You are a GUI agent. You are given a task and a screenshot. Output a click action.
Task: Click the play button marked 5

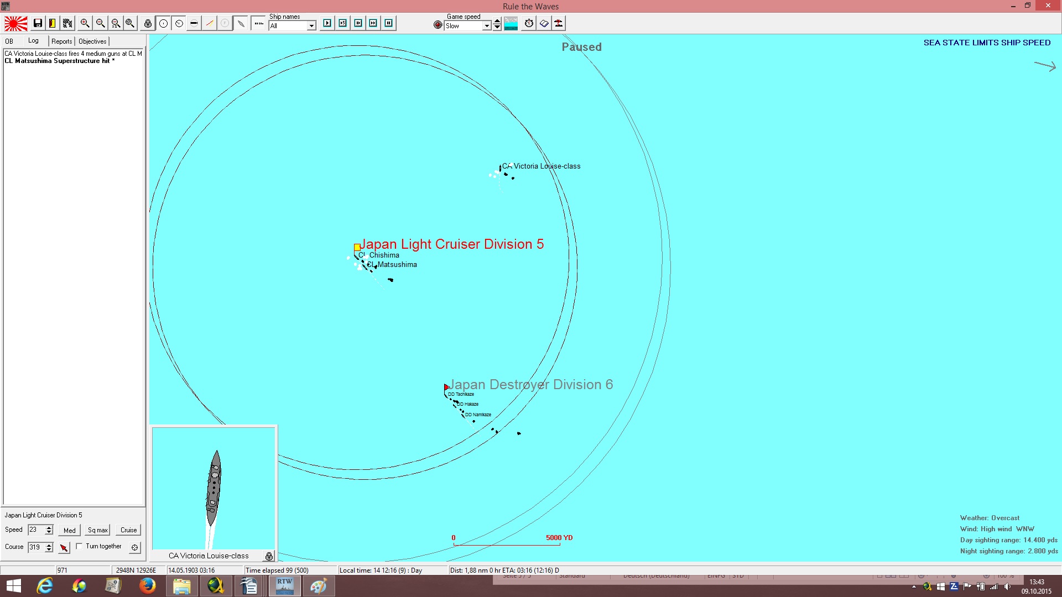[x=343, y=23]
